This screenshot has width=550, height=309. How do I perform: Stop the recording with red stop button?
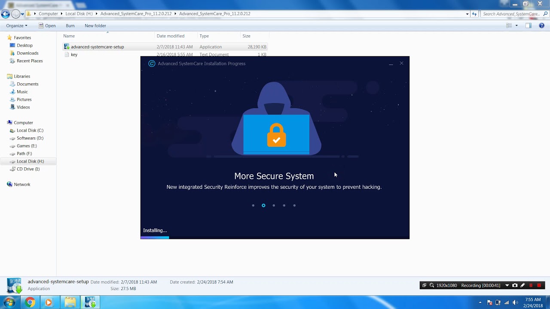coord(539,285)
